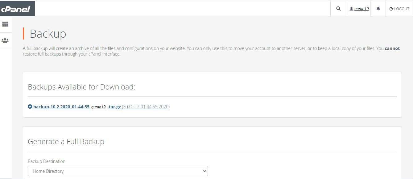Click Backups Available for Download heading
This screenshot has width=413, height=179.
coord(81,87)
